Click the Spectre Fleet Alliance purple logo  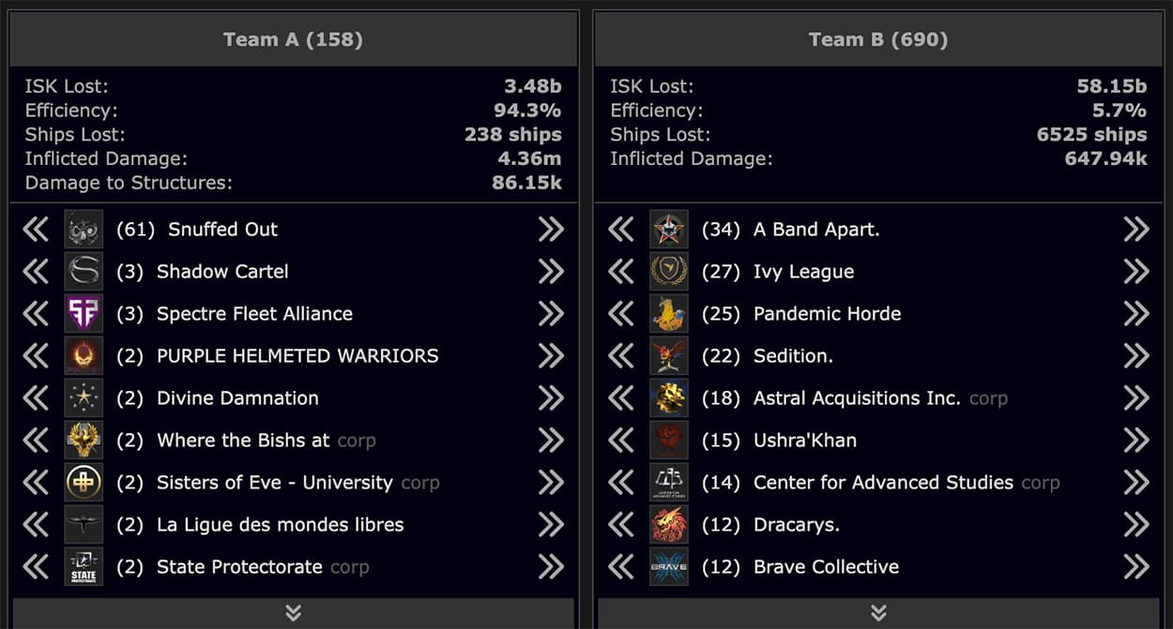tap(84, 314)
